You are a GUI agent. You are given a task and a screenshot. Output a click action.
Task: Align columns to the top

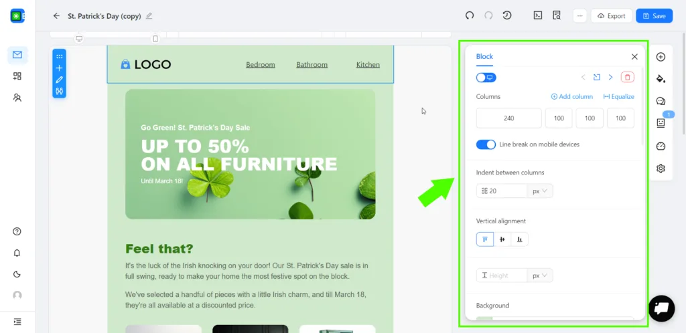[x=485, y=239]
